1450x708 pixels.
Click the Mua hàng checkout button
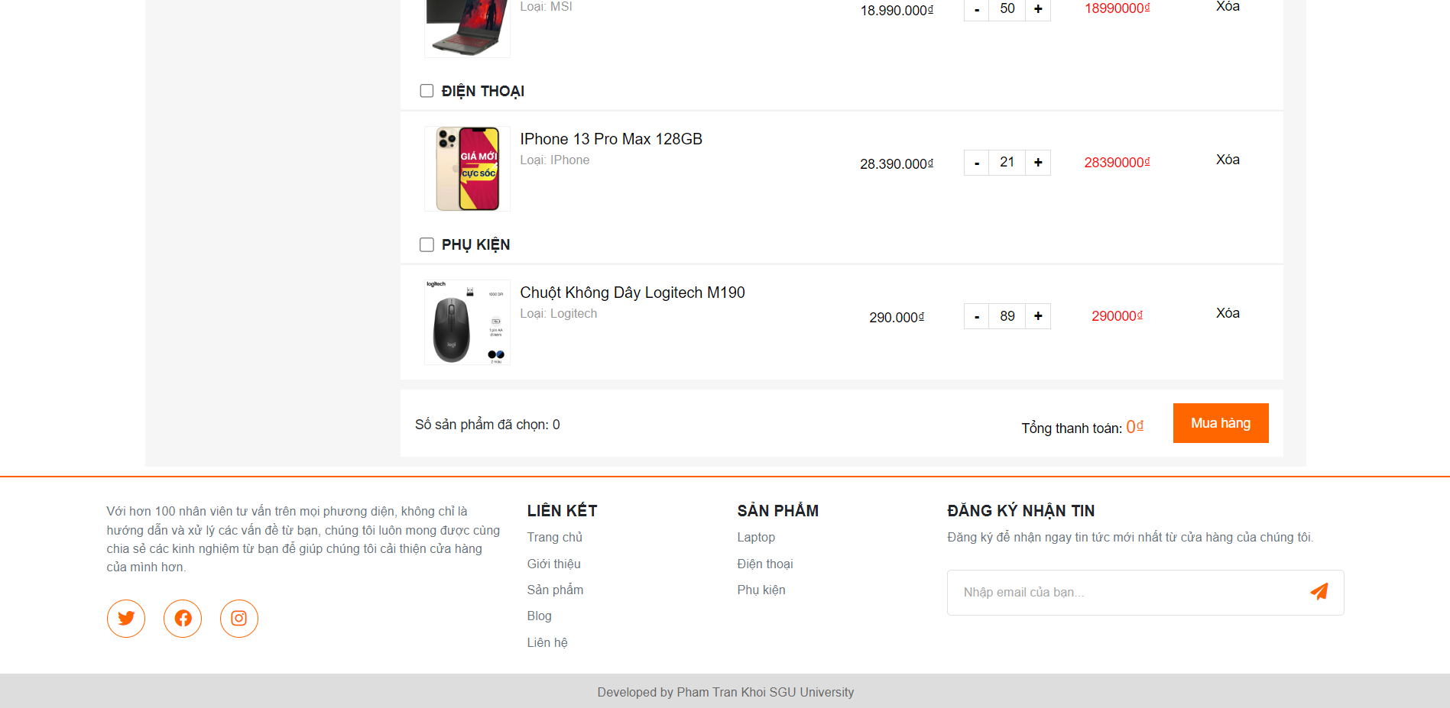click(x=1220, y=422)
